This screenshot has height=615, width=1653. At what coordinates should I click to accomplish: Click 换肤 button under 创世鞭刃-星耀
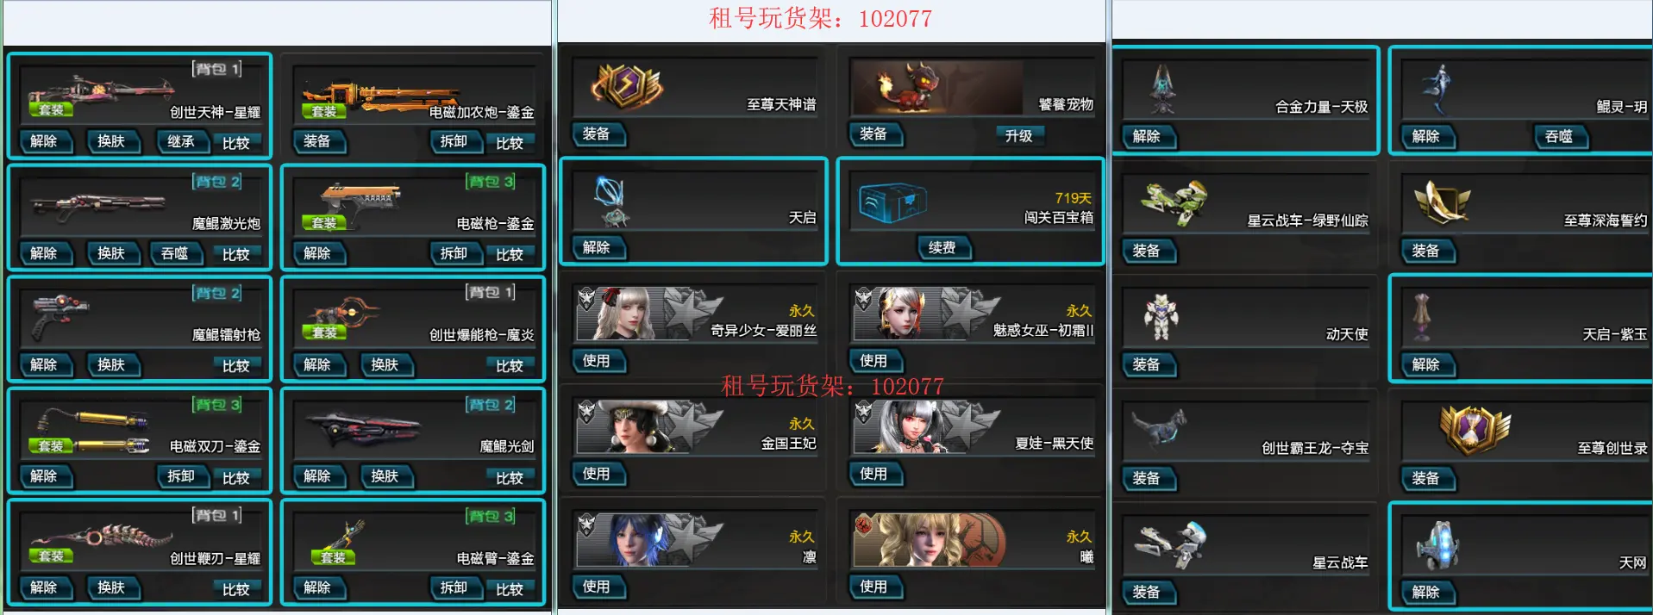coord(111,587)
